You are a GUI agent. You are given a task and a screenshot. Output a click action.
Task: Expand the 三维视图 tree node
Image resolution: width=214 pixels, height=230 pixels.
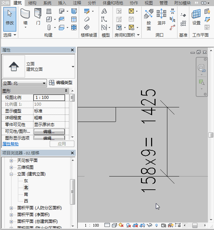point(11,167)
